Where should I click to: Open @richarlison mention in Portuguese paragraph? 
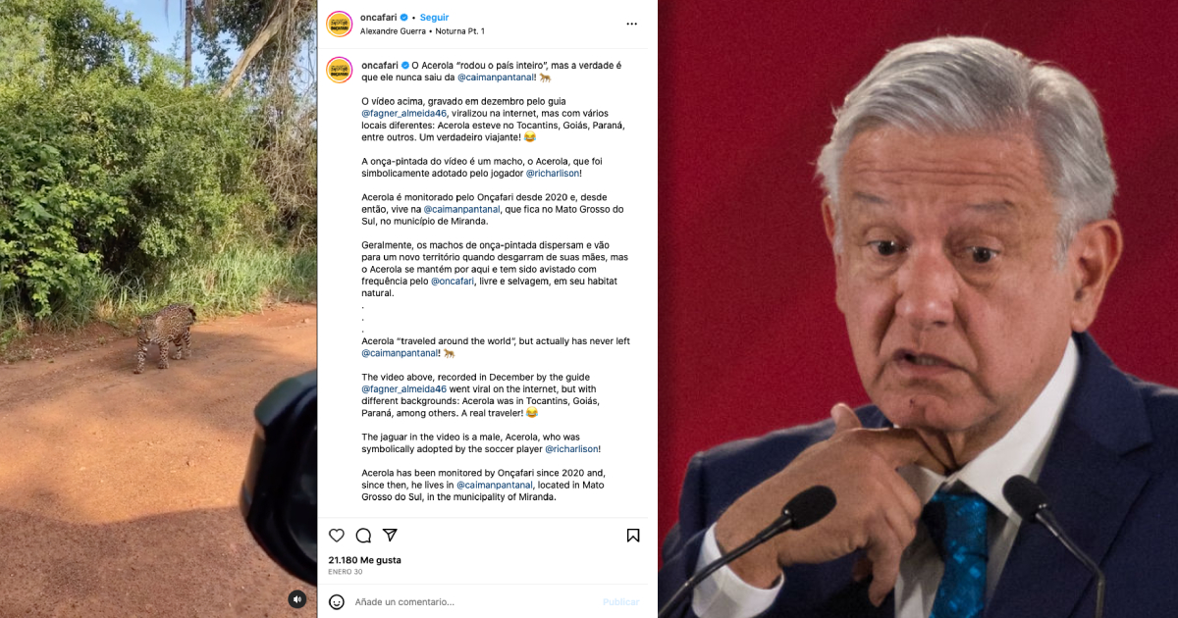[553, 173]
